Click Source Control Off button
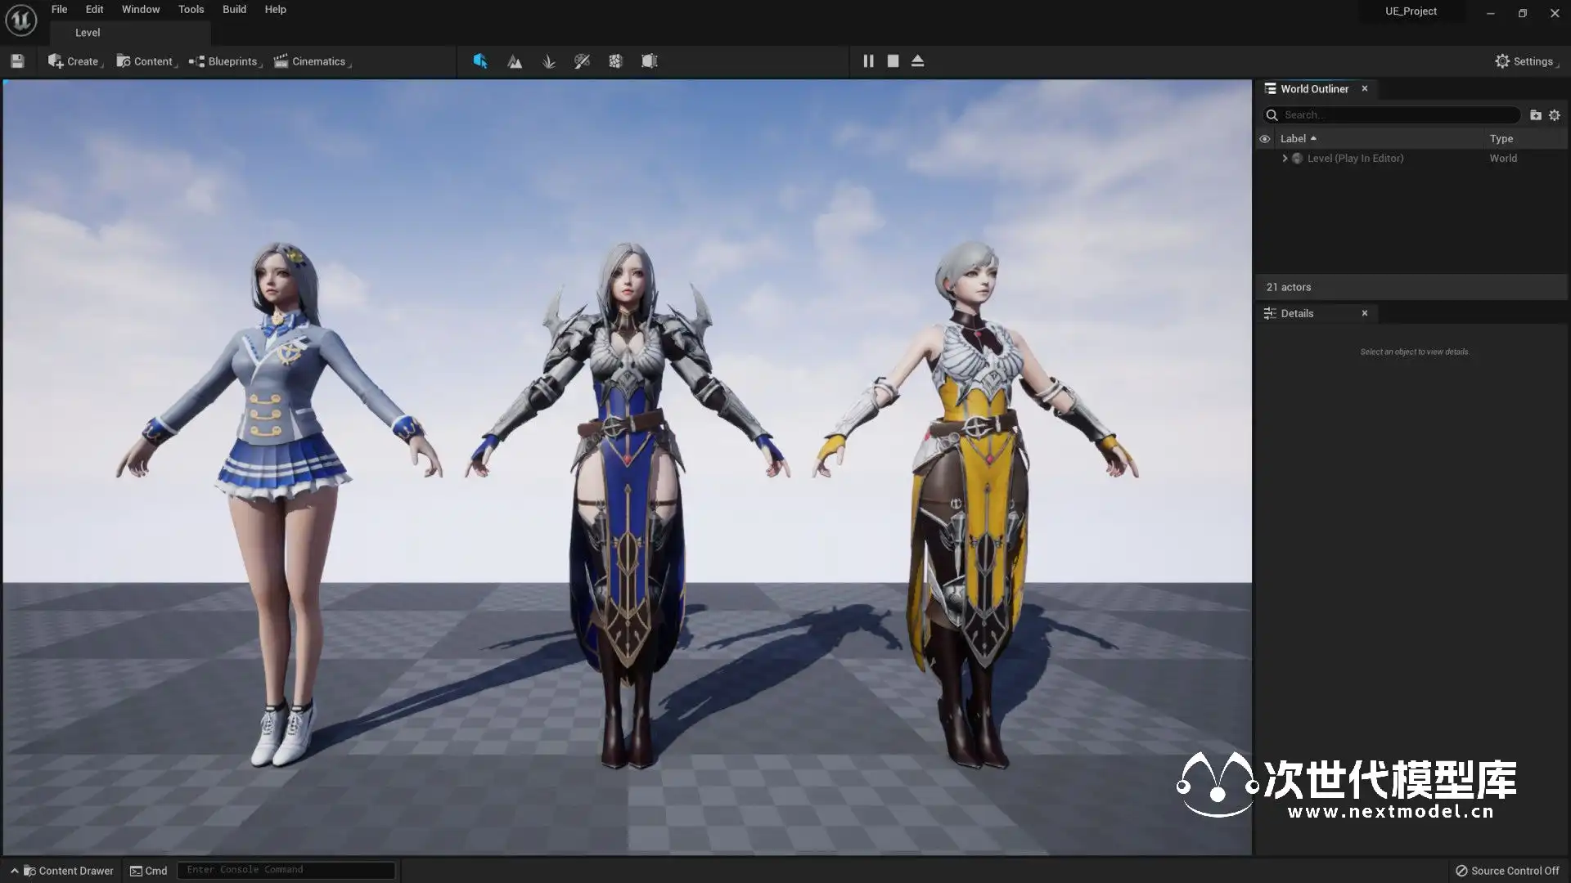 (1507, 871)
